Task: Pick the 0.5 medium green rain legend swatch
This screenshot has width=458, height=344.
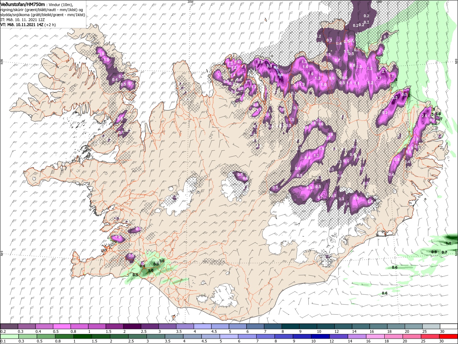Action: point(46,336)
